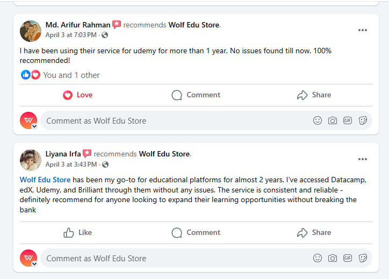Attach a photo to Arifur's post comment

333,120
